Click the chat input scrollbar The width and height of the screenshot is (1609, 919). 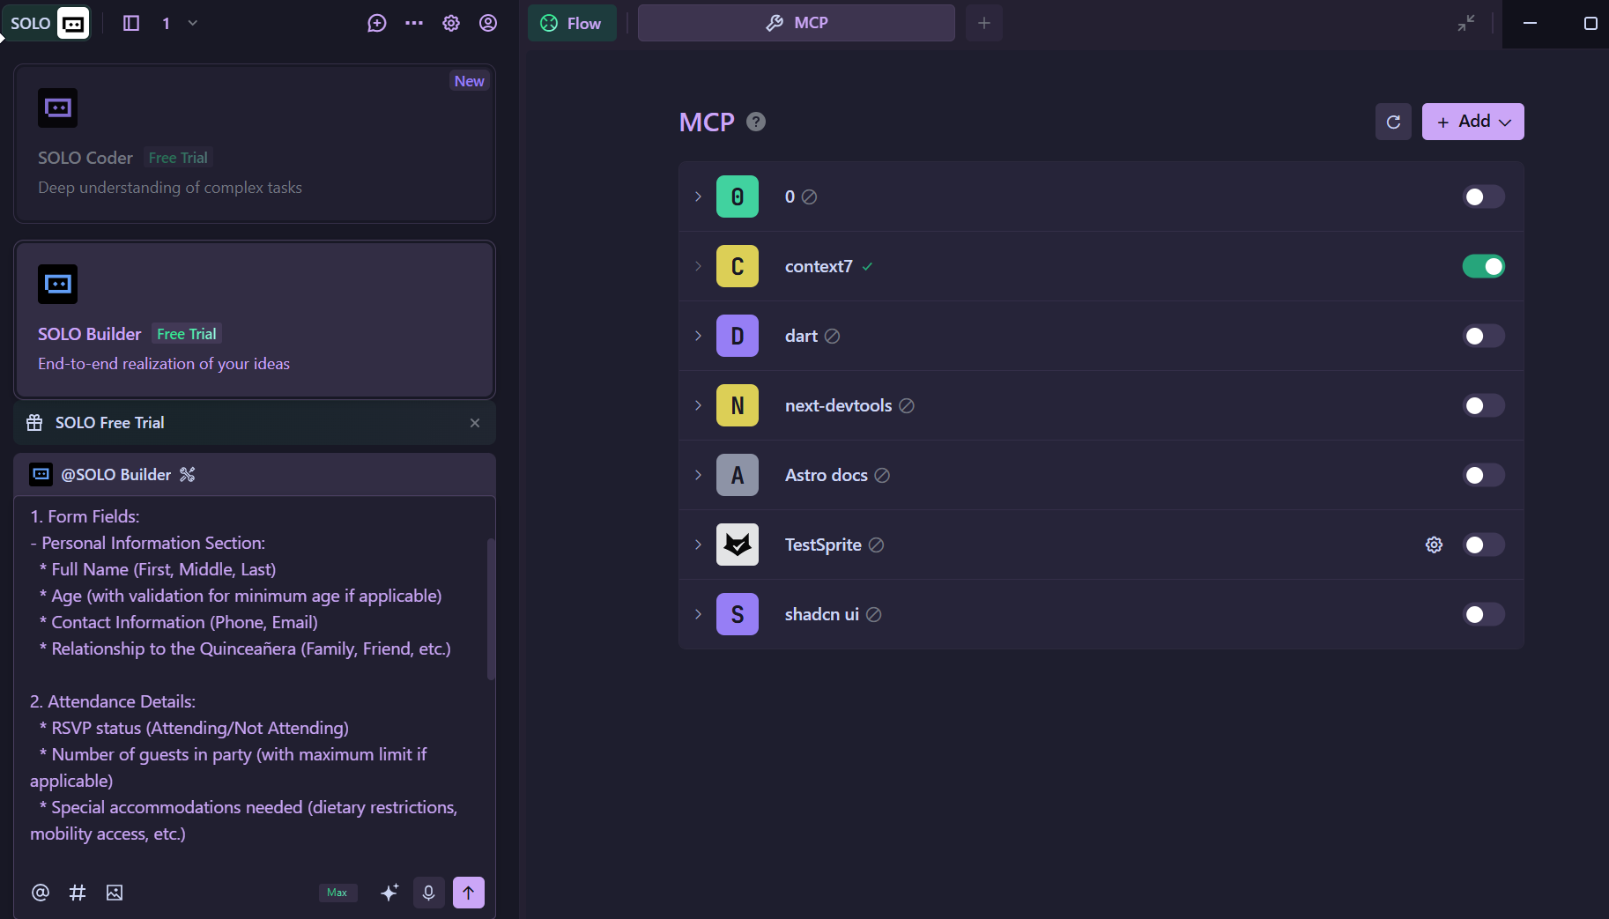coord(491,608)
